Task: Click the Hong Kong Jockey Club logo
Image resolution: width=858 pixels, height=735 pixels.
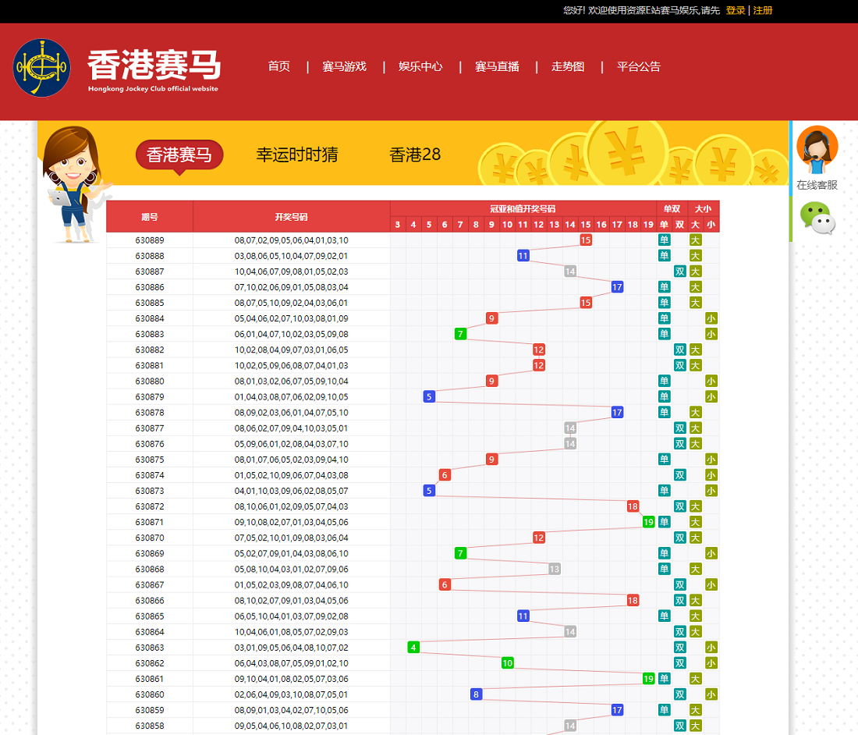Action: pyautogui.click(x=41, y=68)
